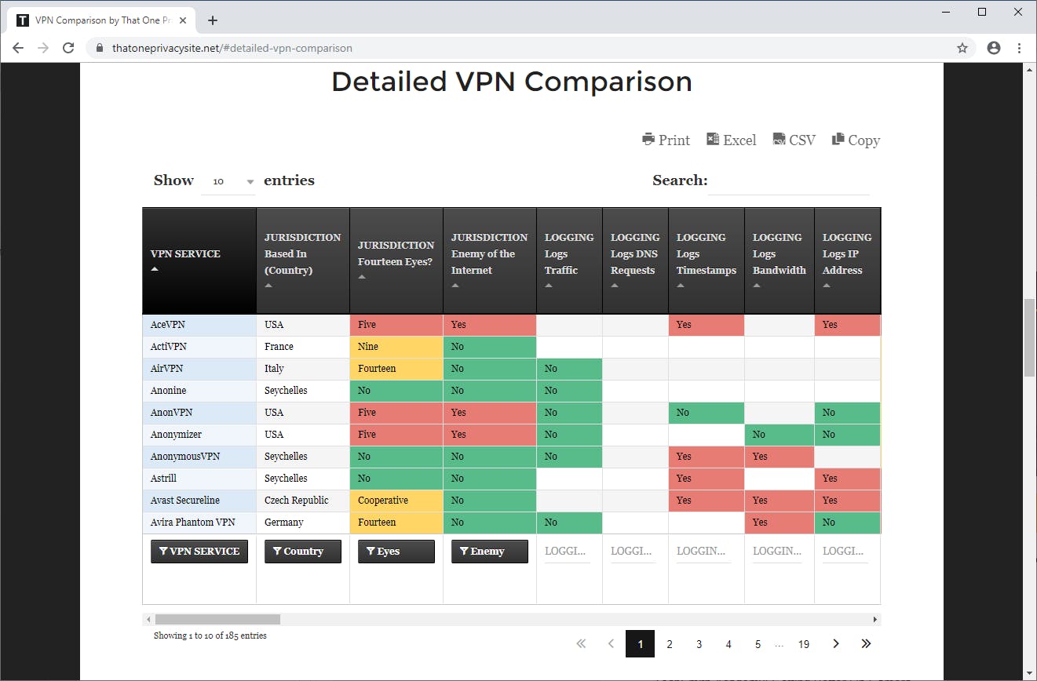Open the Show entries count dropdown
Image resolution: width=1037 pixels, height=681 pixels.
coord(228,181)
